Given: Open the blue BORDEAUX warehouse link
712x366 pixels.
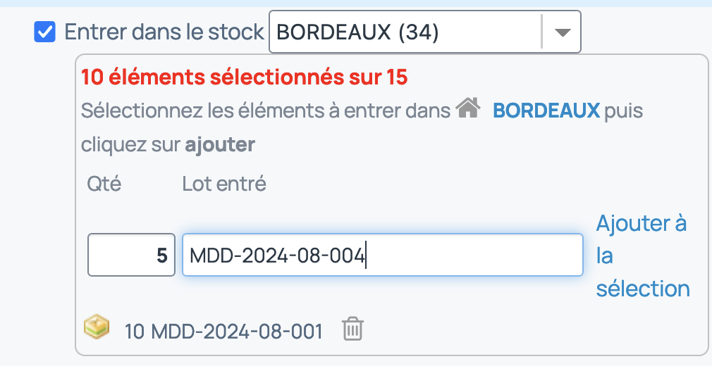Looking at the screenshot, I should (x=547, y=111).
